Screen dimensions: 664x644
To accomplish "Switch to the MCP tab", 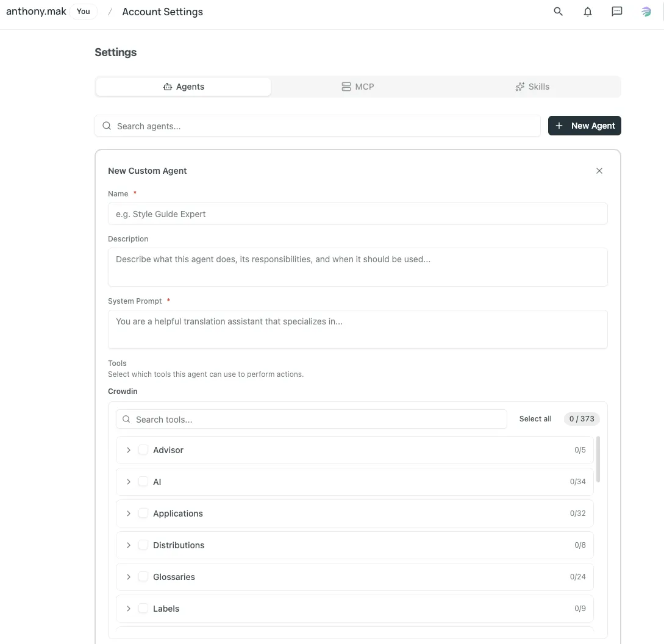I will [358, 87].
